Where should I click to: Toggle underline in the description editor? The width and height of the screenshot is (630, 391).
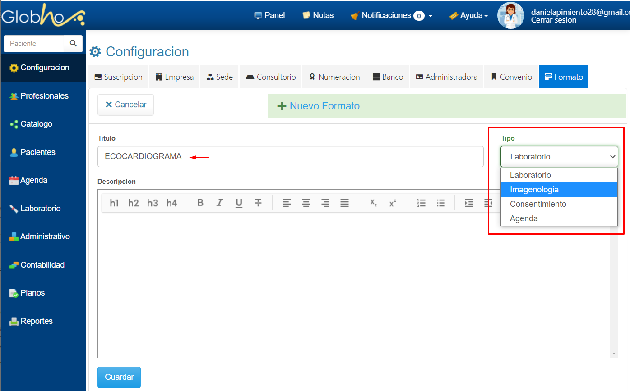coord(239,203)
